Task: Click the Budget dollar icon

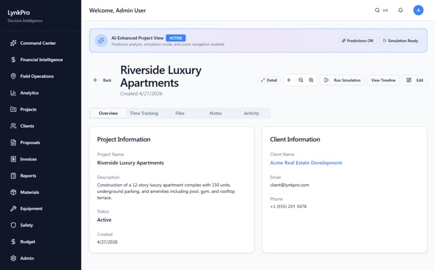Action: pos(13,242)
